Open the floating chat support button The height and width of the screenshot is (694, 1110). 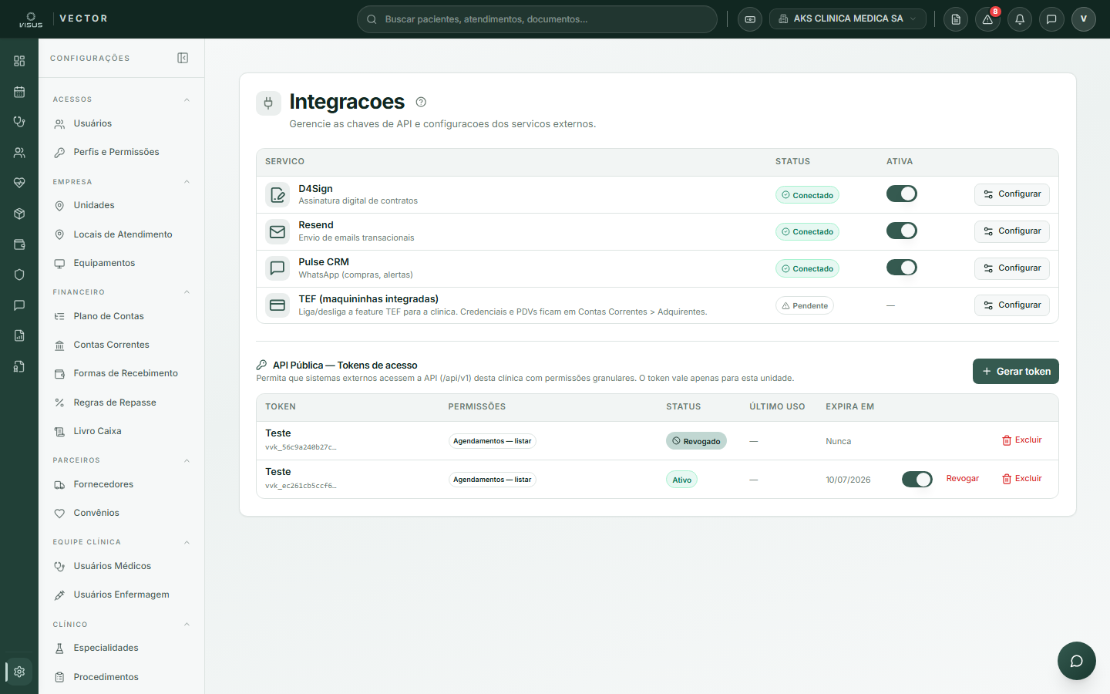pos(1077,661)
